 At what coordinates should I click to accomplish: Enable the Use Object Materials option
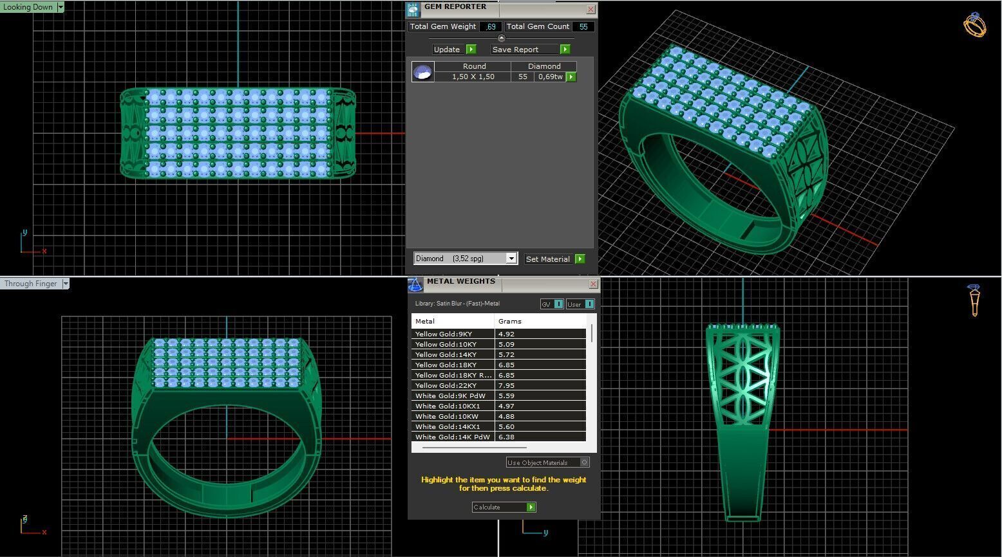[x=548, y=462]
